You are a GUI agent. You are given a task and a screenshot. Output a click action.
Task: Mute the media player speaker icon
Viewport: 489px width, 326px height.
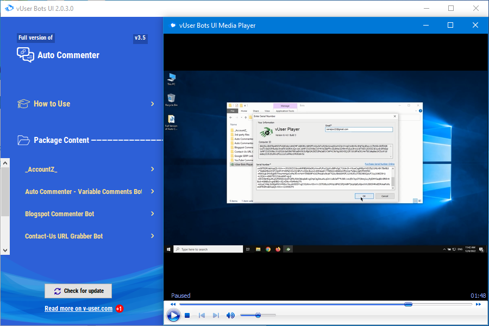click(x=230, y=315)
